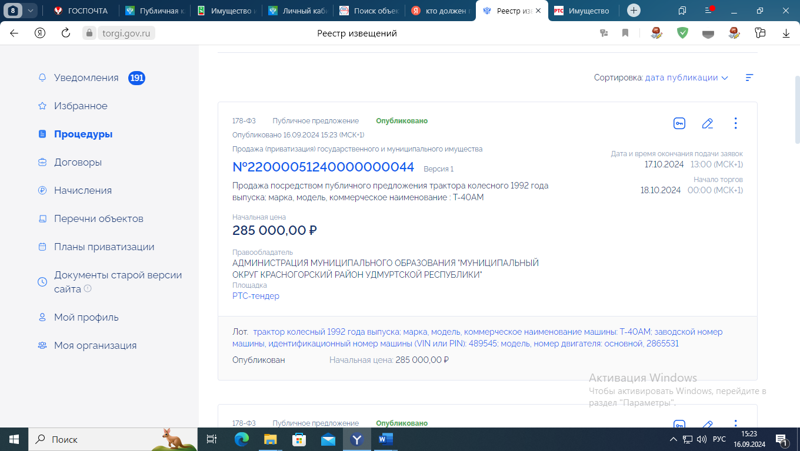
Task: Open Планы приватизации in the sidebar
Action: [x=104, y=247]
